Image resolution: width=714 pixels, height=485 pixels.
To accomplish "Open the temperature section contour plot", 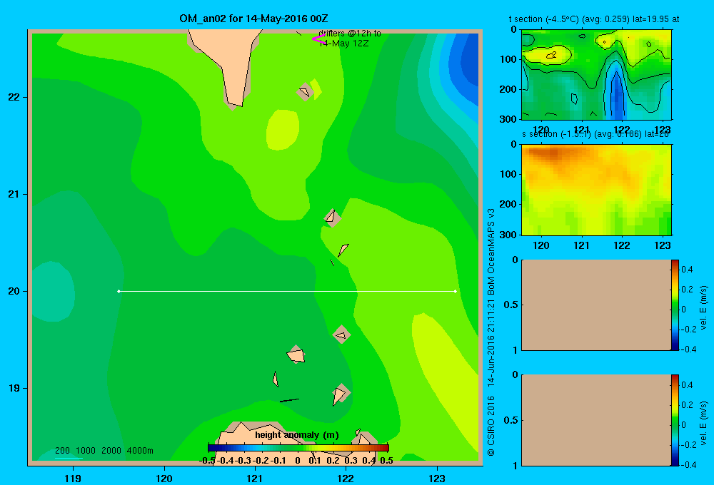I will [596, 75].
